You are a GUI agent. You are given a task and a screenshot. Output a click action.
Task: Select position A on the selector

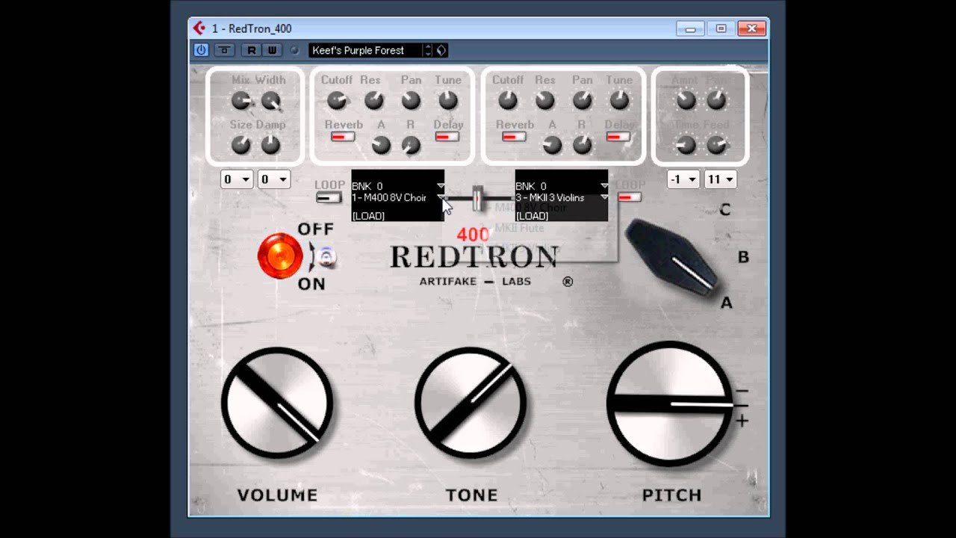726,303
